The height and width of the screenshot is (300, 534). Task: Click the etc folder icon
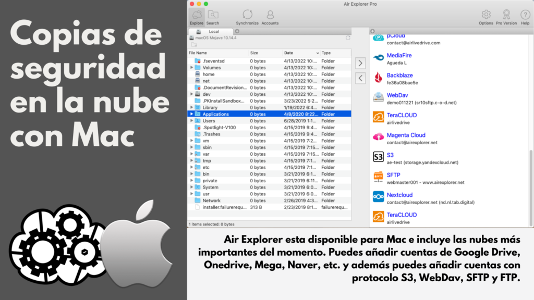[198, 167]
